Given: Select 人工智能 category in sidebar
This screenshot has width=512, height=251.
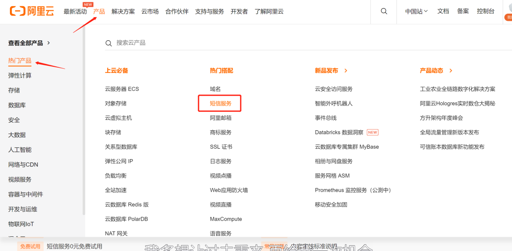Looking at the screenshot, I should point(20,150).
